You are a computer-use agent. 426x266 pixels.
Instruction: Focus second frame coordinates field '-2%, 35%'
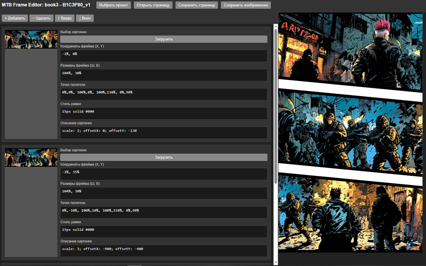[164, 174]
